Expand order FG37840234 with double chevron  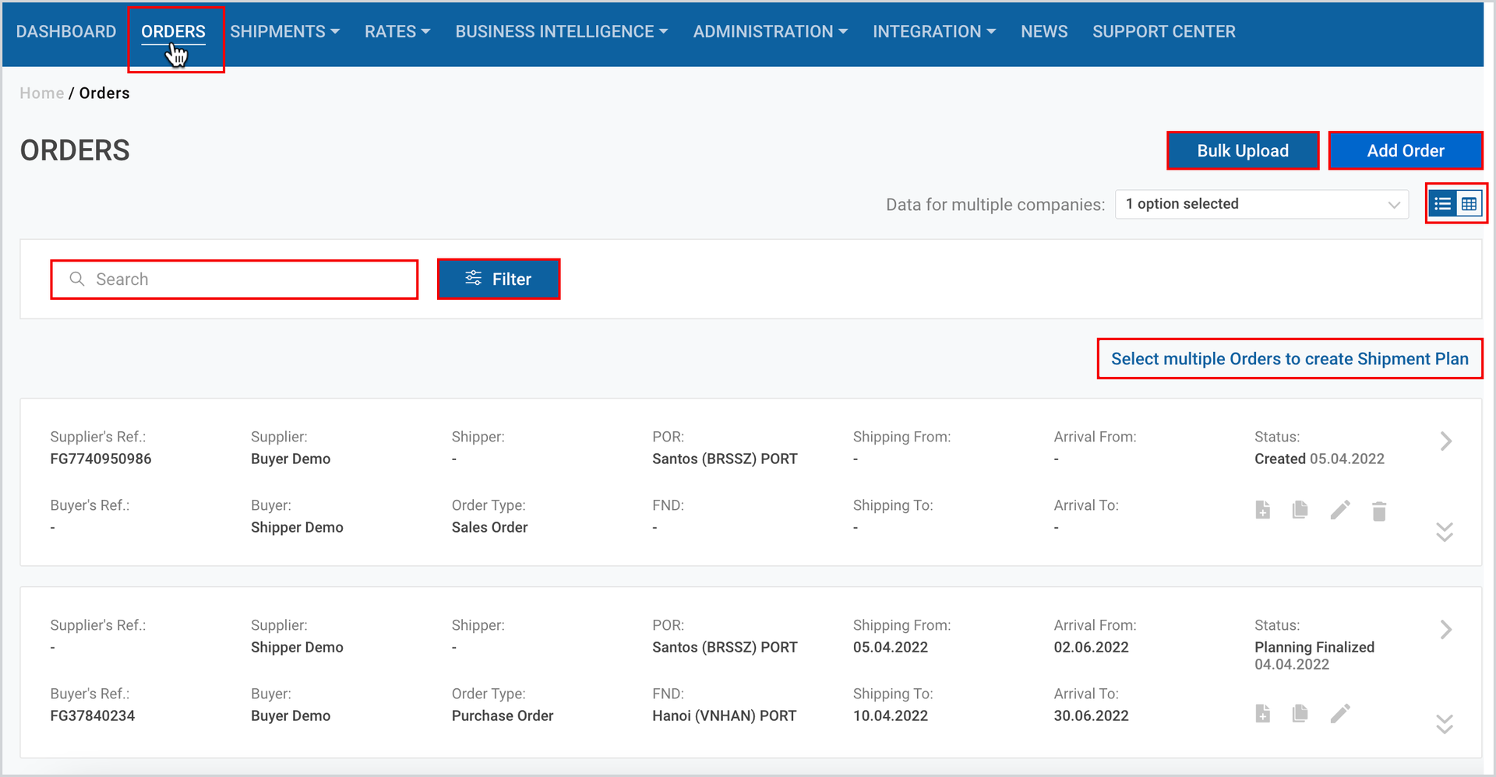pos(1445,724)
